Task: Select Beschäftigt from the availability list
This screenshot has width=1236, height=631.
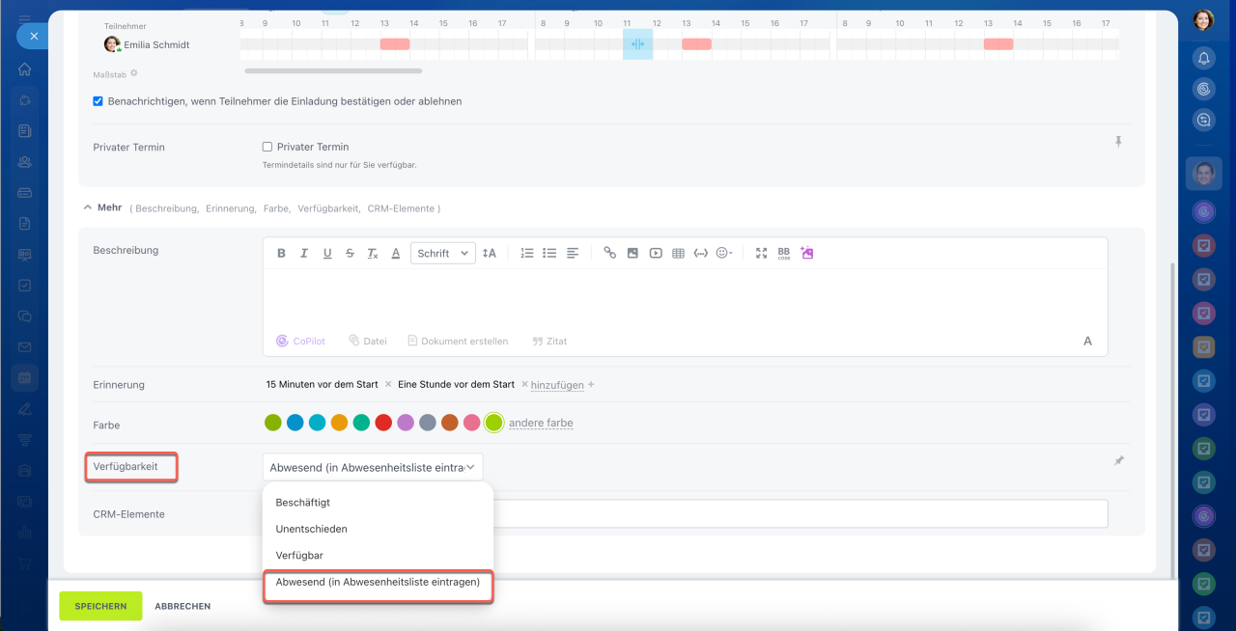Action: point(303,503)
